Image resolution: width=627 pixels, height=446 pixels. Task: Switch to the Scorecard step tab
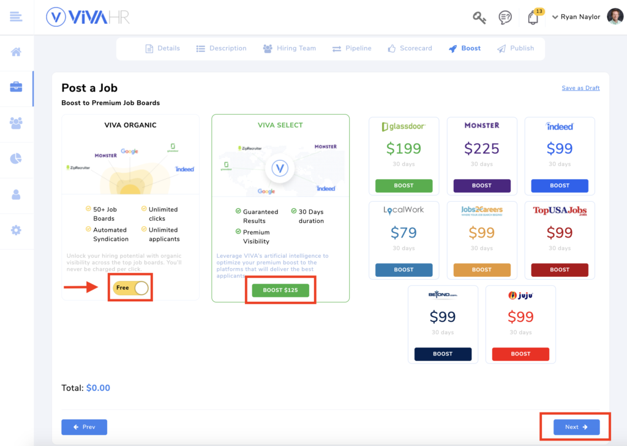coord(410,48)
